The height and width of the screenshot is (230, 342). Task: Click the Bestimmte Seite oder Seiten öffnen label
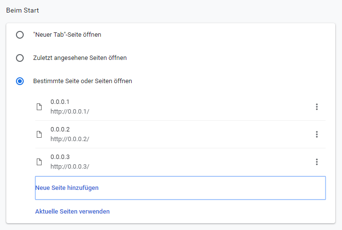click(x=82, y=81)
